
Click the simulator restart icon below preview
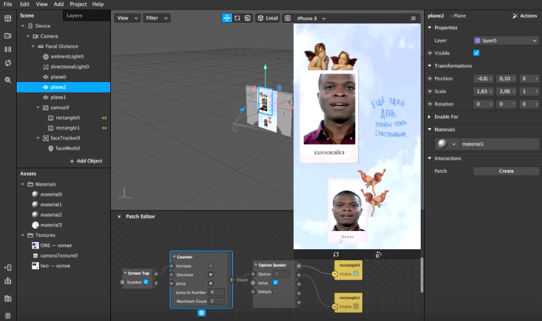tap(336, 254)
